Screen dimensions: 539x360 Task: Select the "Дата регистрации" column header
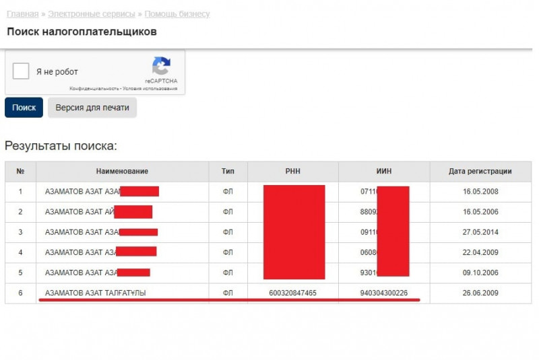pyautogui.click(x=480, y=172)
